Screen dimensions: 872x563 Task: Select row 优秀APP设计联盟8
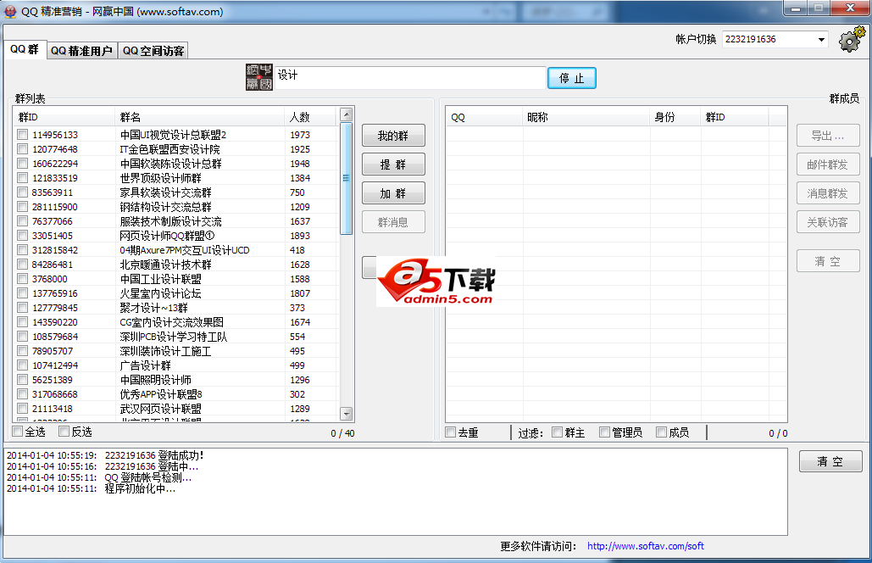175,394
